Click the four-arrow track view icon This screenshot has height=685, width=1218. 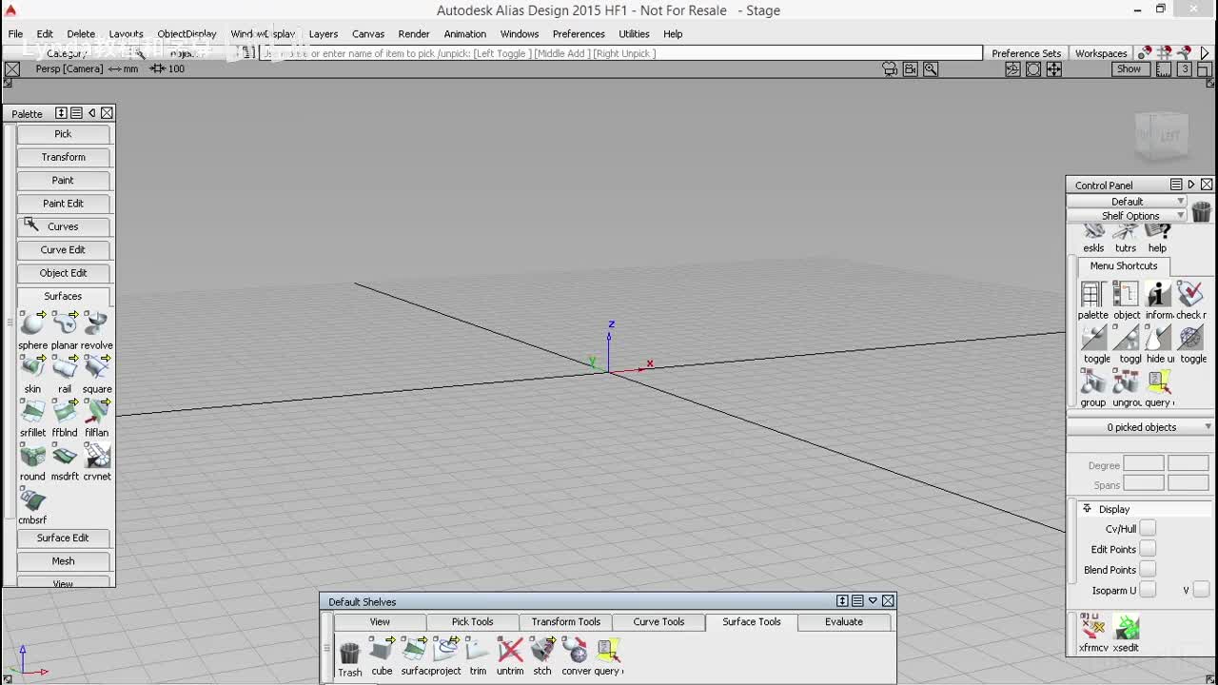(1054, 69)
